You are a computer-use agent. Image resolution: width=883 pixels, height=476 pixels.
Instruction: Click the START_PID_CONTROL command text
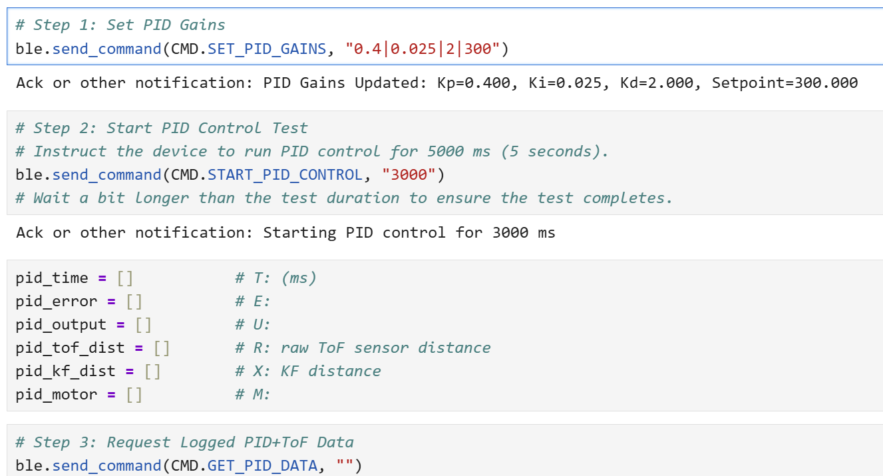click(x=285, y=174)
